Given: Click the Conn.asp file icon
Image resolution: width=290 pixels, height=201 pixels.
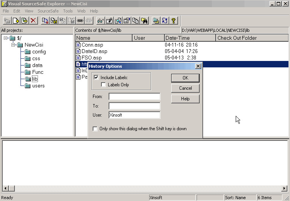Looking at the screenshot, I should [x=79, y=45].
